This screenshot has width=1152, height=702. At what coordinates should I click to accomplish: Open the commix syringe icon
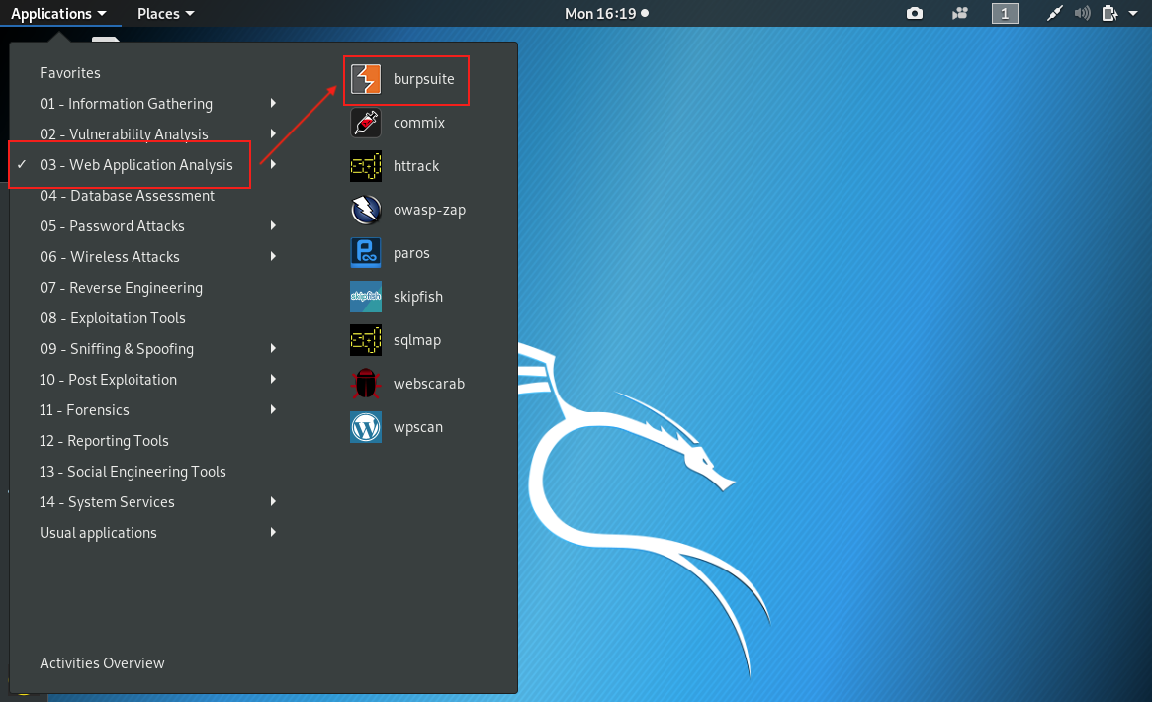pos(366,123)
